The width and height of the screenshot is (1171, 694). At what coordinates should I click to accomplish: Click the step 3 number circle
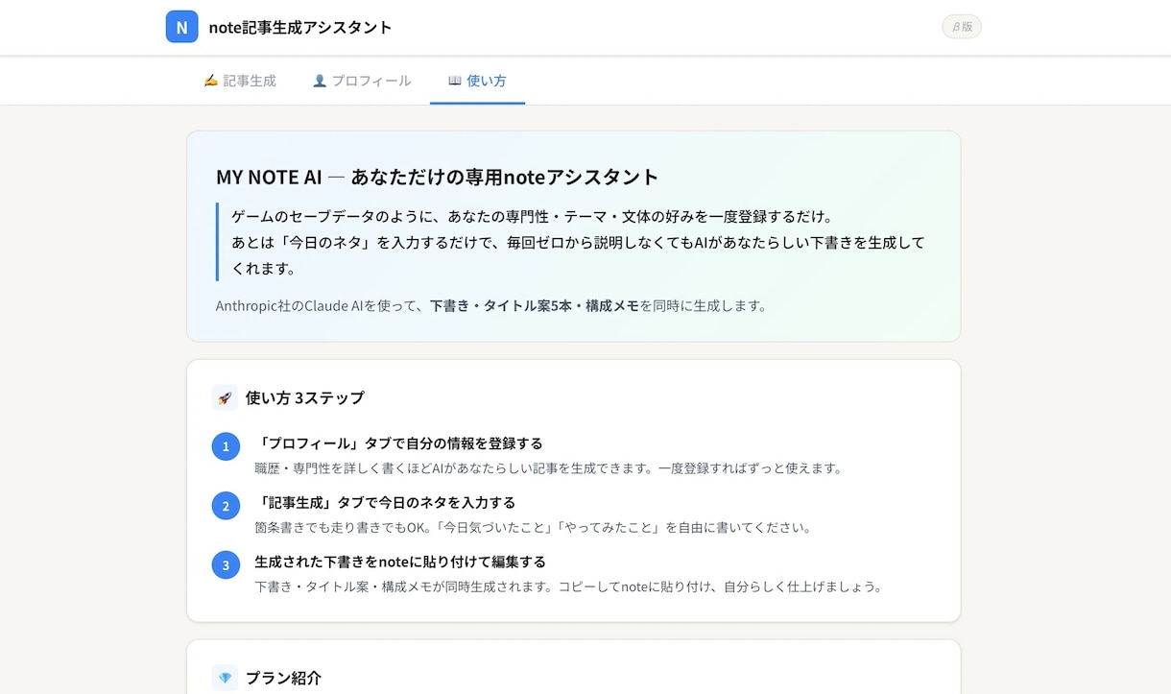tap(226, 564)
